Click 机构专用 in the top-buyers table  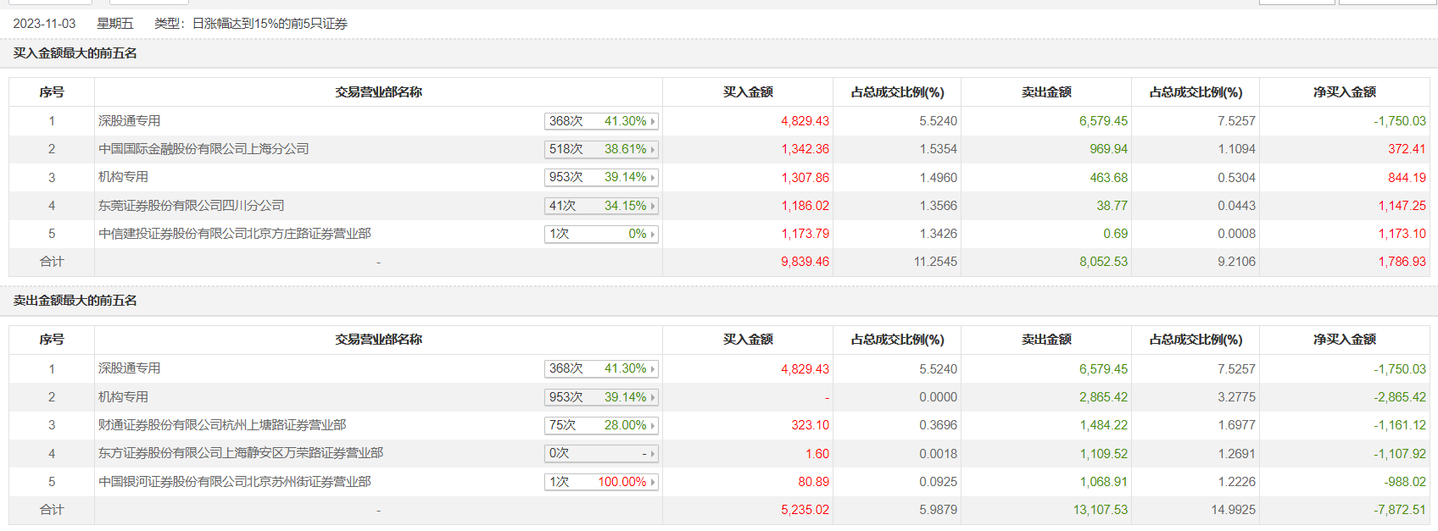pyautogui.click(x=123, y=177)
